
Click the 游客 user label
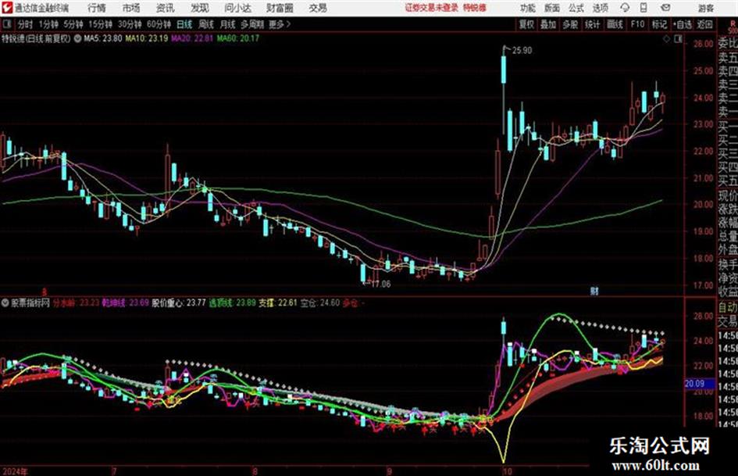coord(705,8)
